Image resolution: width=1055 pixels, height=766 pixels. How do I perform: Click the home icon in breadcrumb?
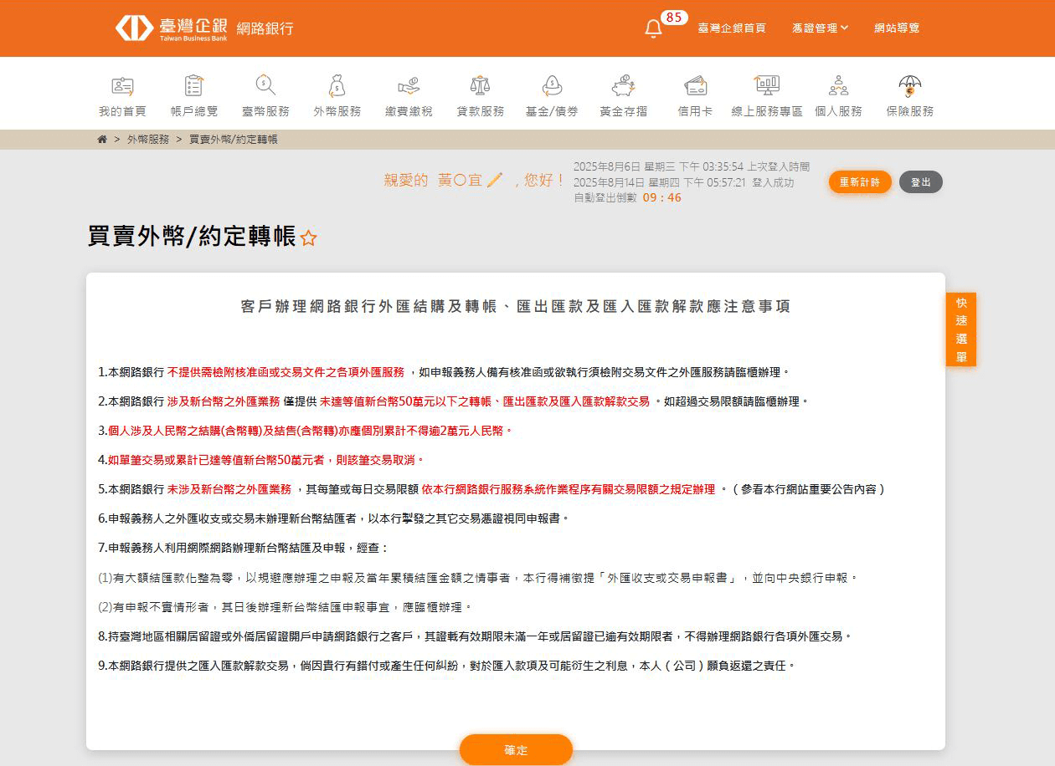click(102, 140)
